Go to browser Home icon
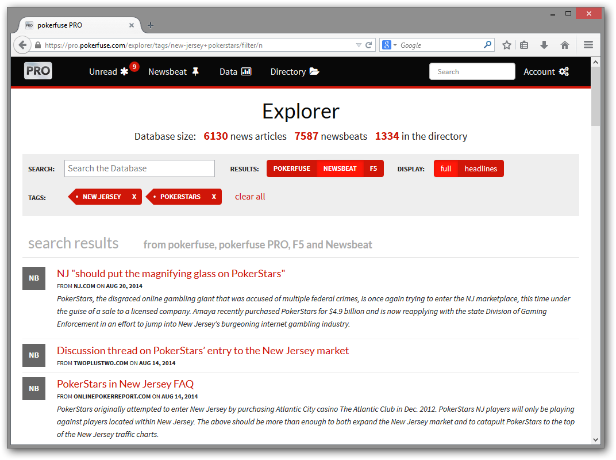Image resolution: width=616 pixels, height=460 pixels. pyautogui.click(x=565, y=45)
